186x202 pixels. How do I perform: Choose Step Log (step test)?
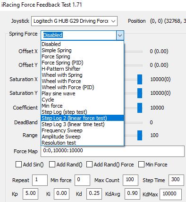click(x=82, y=112)
